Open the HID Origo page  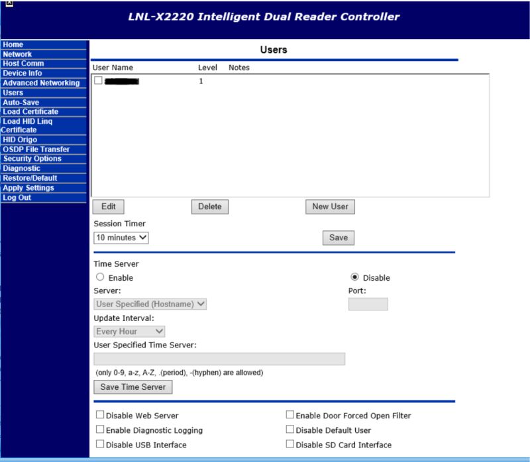pyautogui.click(x=20, y=139)
